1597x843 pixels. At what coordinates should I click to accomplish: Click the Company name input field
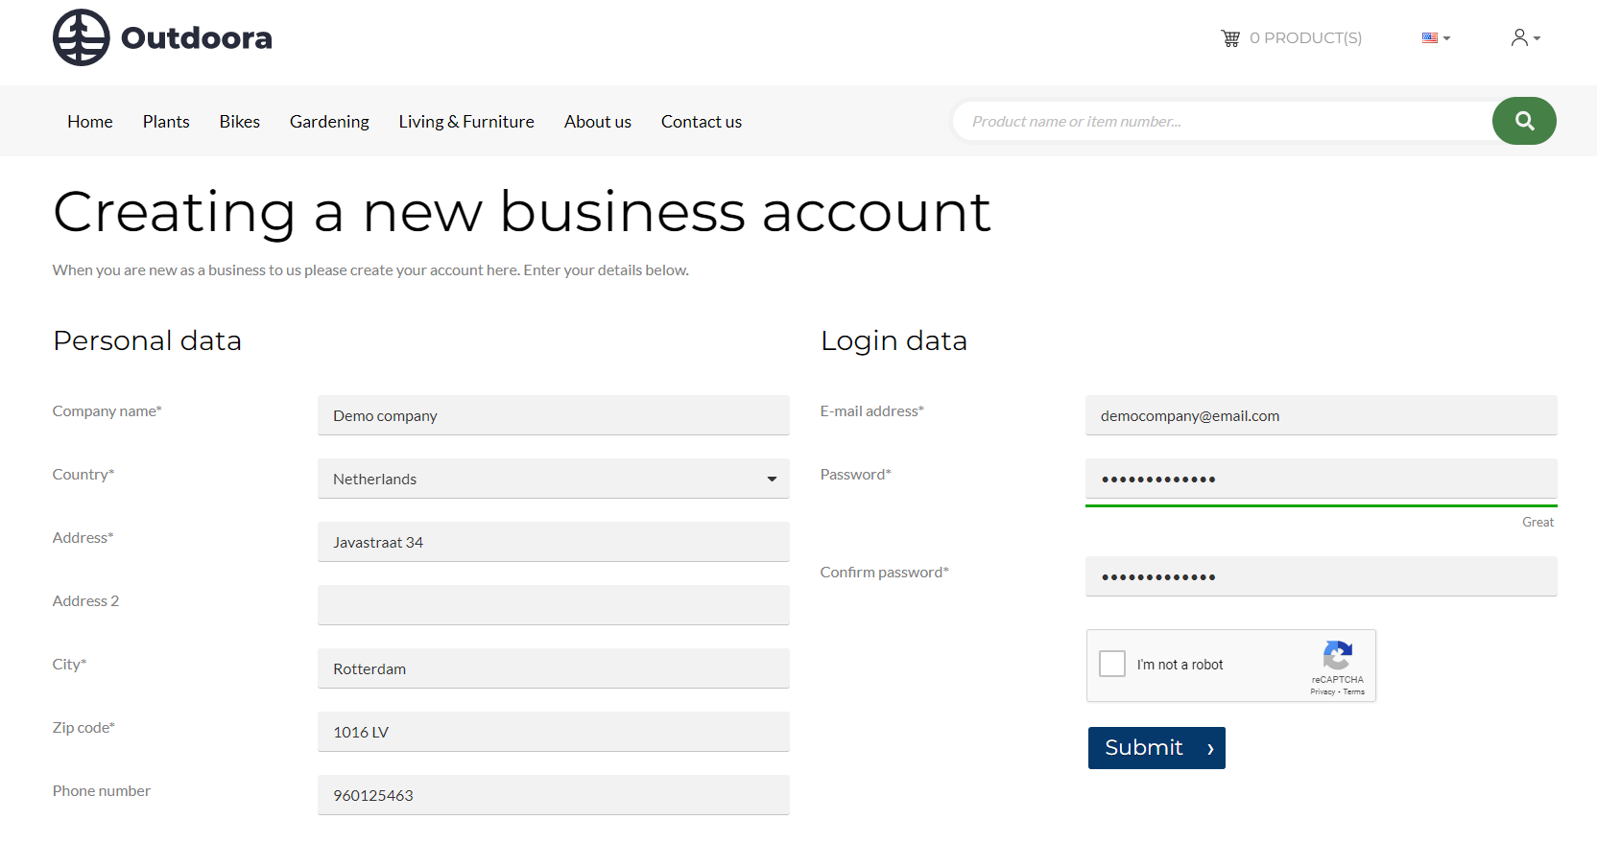pos(553,415)
